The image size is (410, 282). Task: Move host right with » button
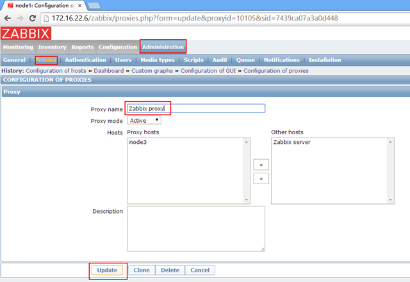pos(261,178)
